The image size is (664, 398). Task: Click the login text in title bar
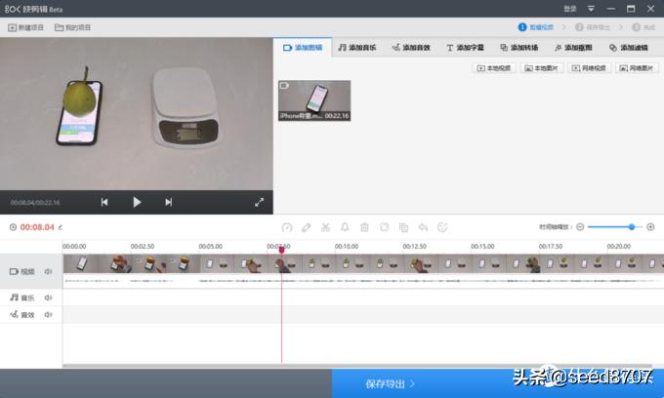[569, 9]
